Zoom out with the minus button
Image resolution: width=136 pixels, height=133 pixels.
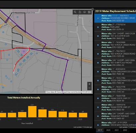coord(90,88)
